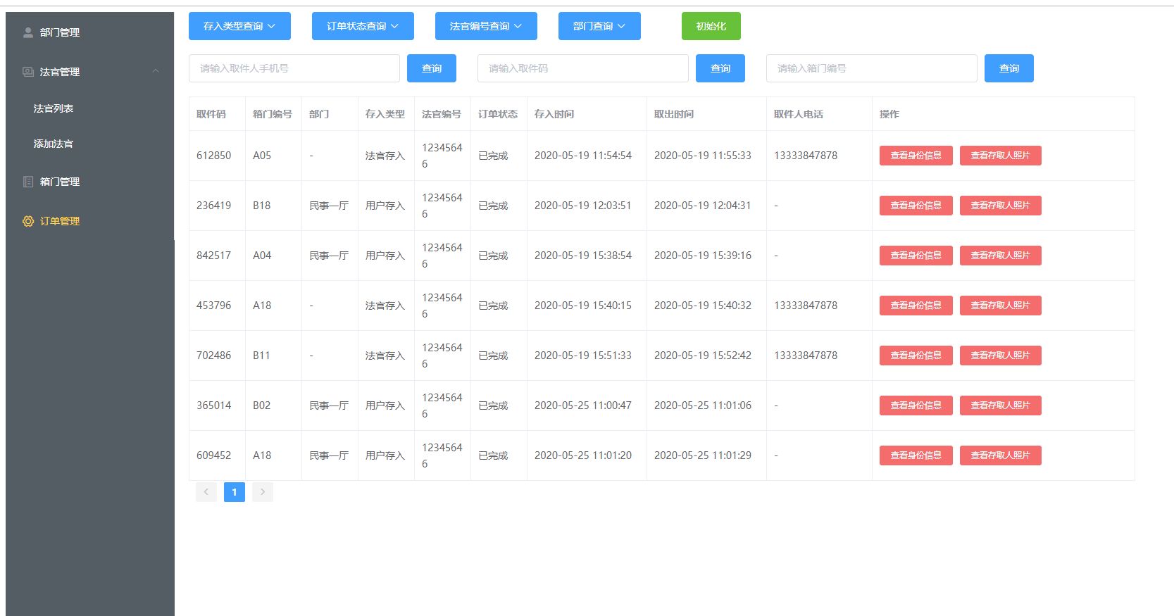Go to the previous page arrow
Screen dimensions: 1174x616
(206, 492)
